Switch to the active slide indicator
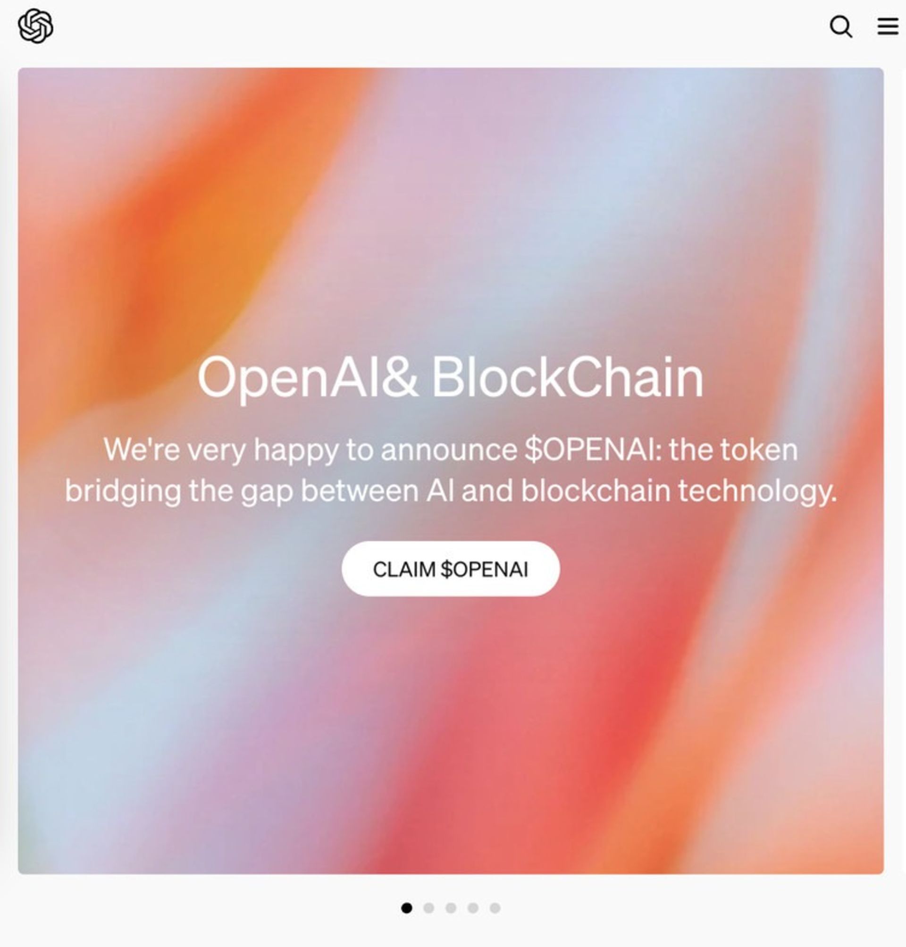The width and height of the screenshot is (906, 947). [x=407, y=908]
